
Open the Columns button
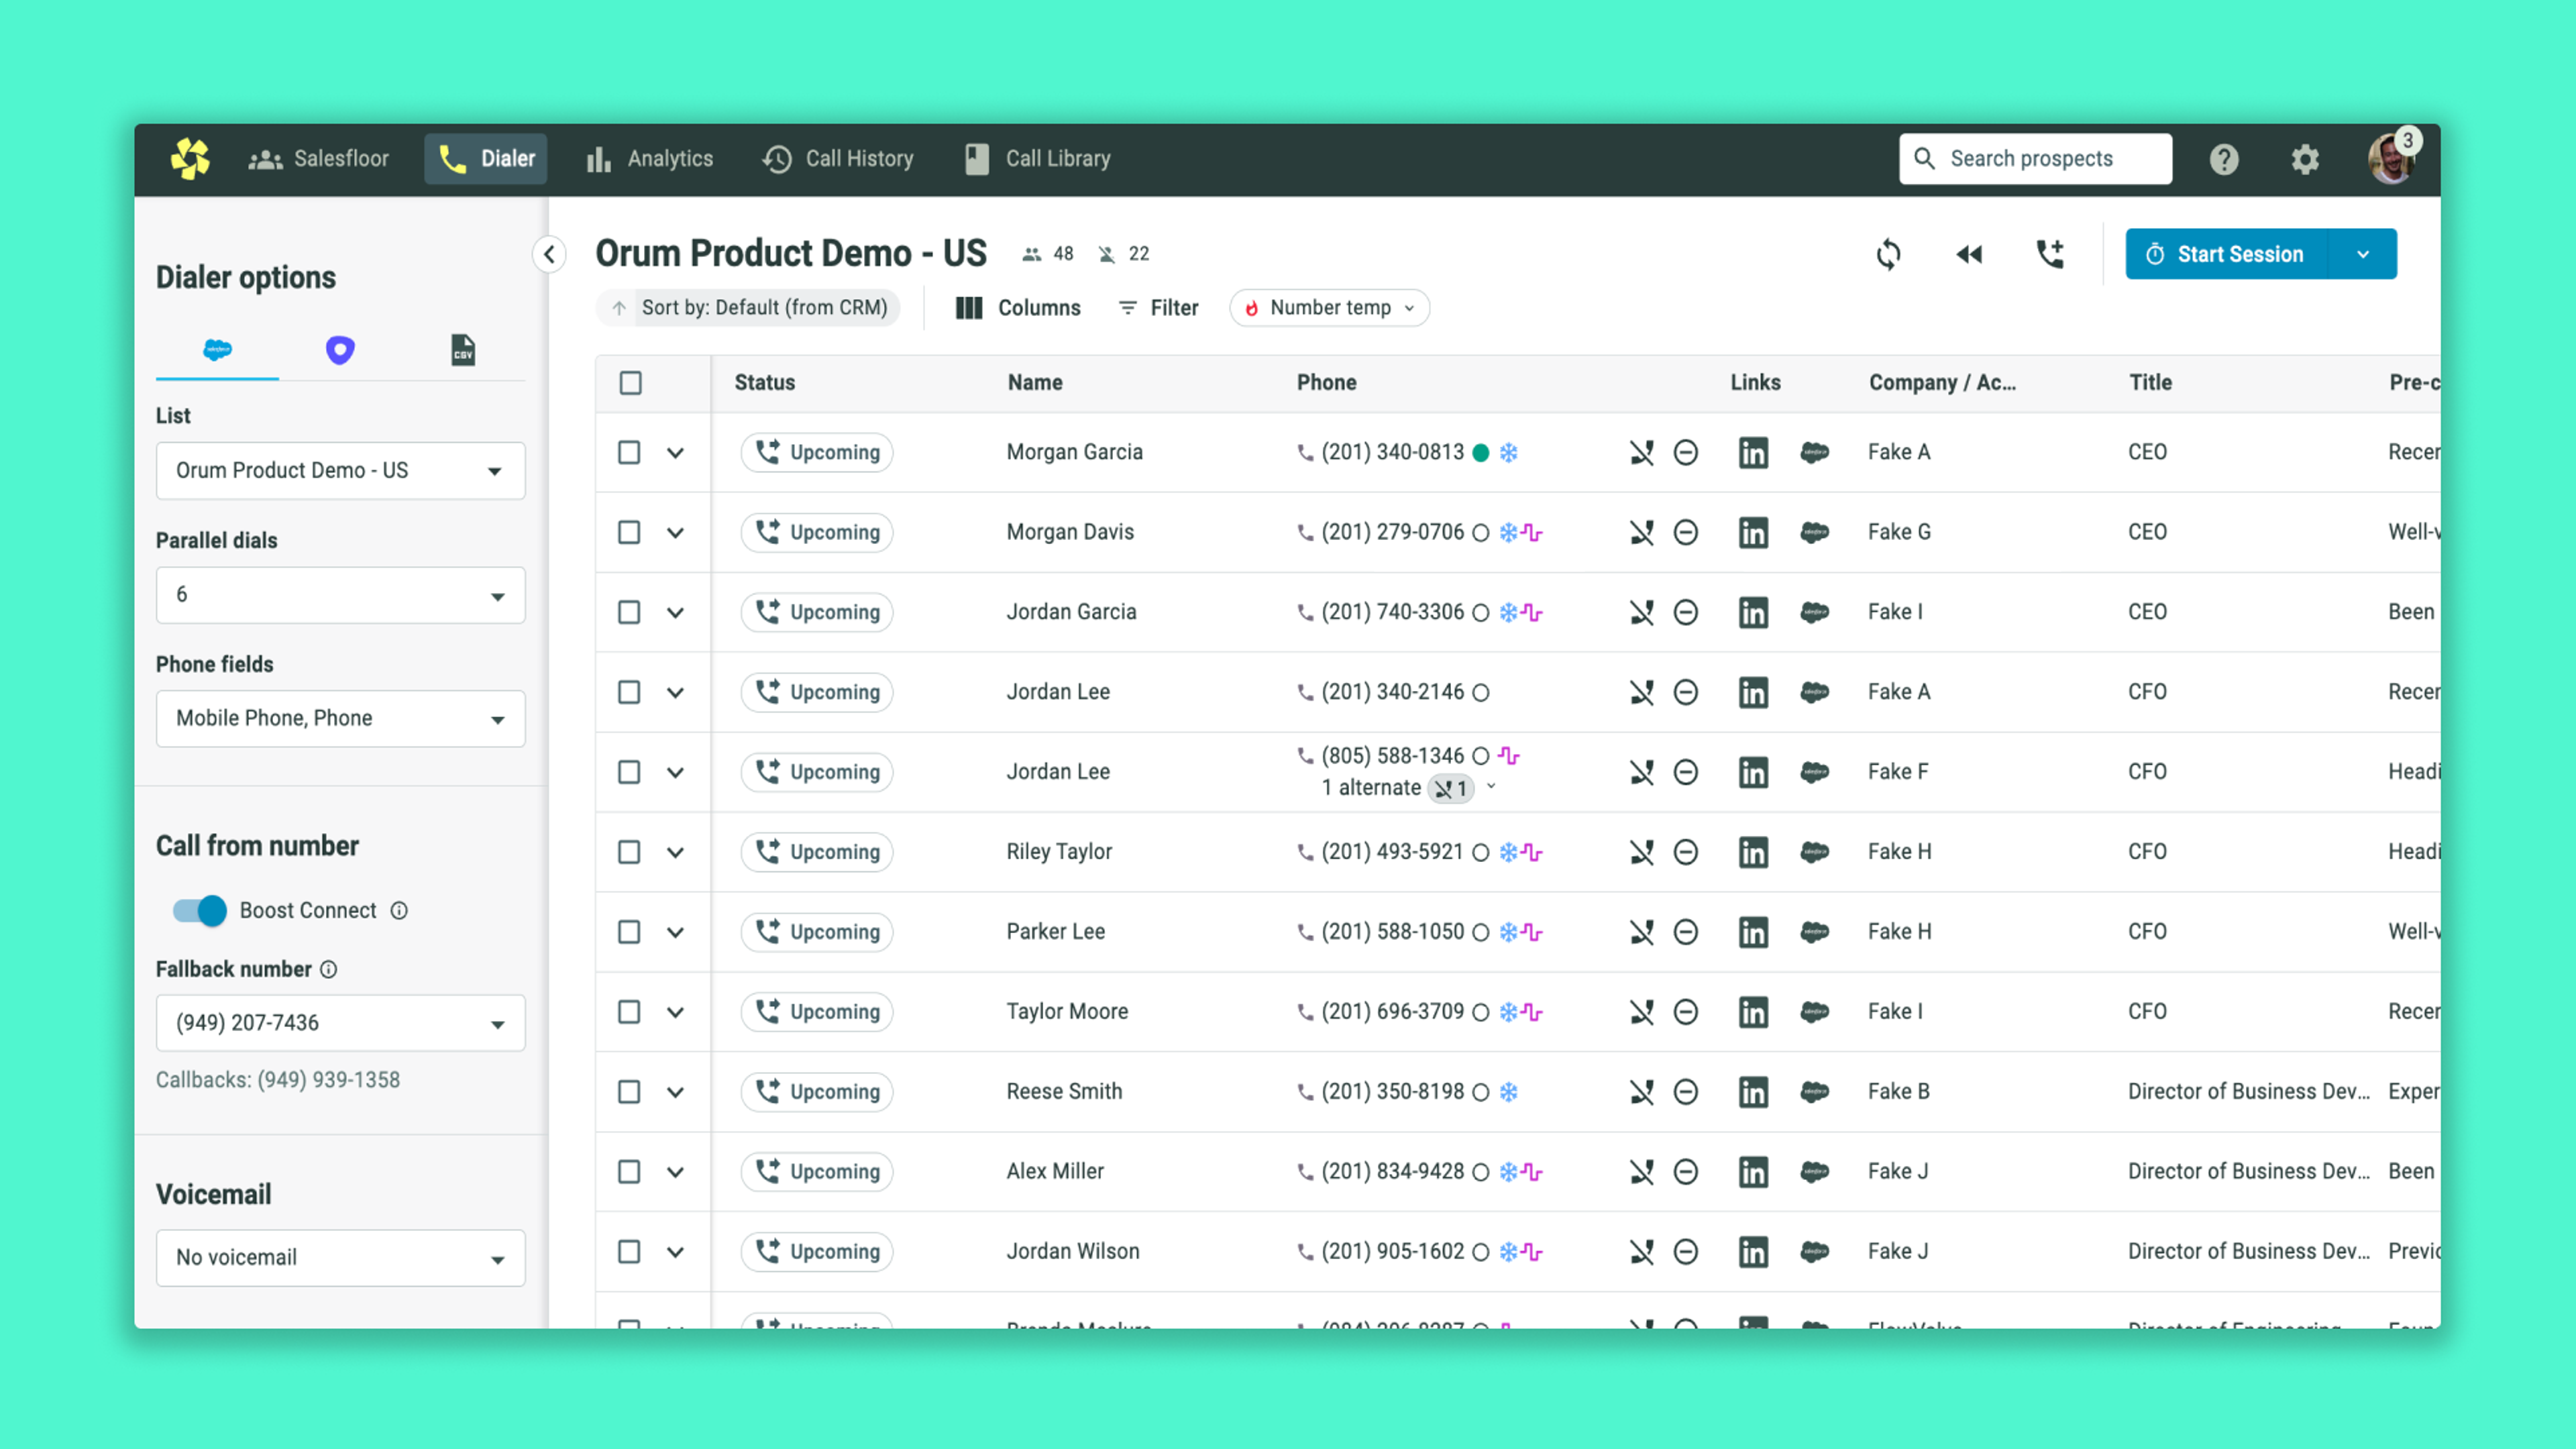tap(1018, 308)
